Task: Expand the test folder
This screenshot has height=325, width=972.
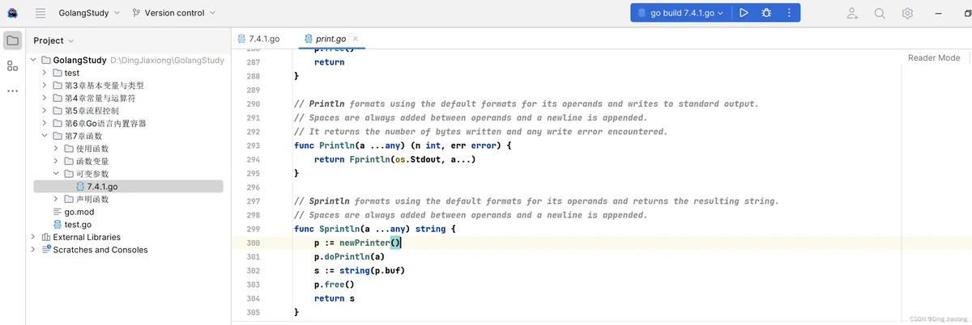Action: (x=45, y=73)
